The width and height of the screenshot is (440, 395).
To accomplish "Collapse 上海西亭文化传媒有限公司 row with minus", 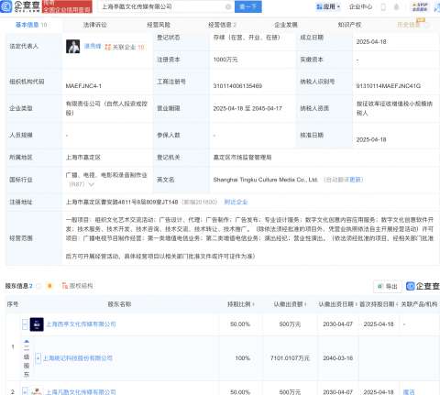I will tap(25, 324).
